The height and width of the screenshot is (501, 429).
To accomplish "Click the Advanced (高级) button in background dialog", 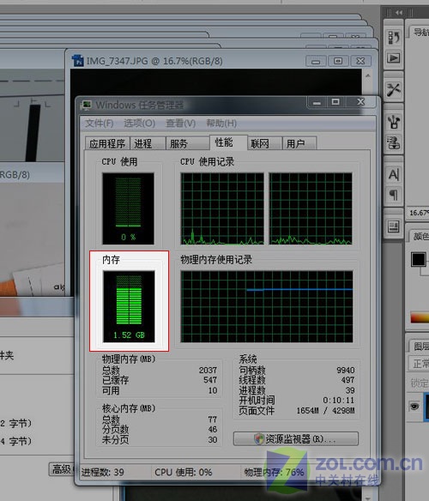I will click(x=62, y=469).
